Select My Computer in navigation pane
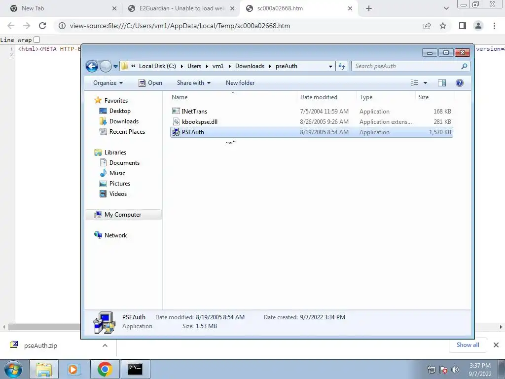 click(123, 215)
